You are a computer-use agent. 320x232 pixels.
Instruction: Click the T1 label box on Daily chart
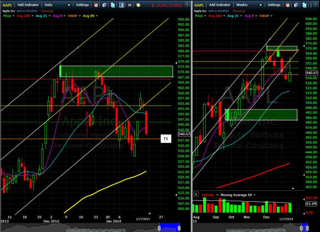pos(166,139)
